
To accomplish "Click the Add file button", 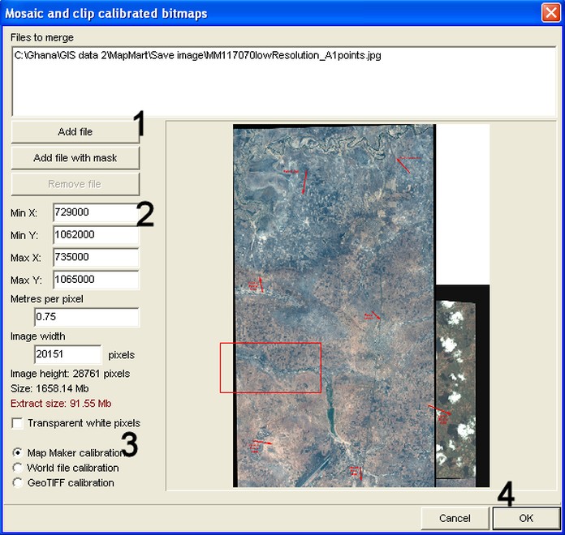I will click(x=75, y=132).
